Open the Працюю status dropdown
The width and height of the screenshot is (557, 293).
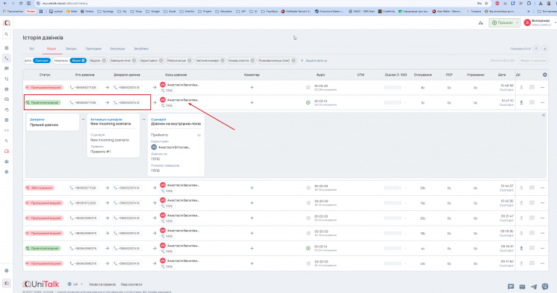point(505,22)
